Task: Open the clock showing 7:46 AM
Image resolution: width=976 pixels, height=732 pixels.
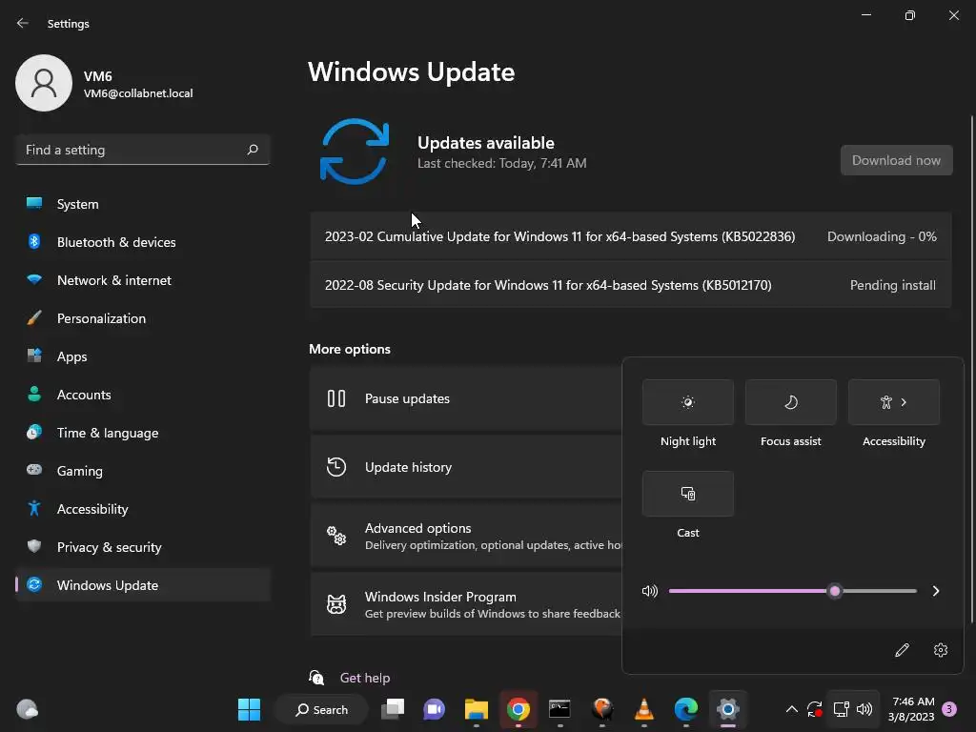Action: (910, 709)
